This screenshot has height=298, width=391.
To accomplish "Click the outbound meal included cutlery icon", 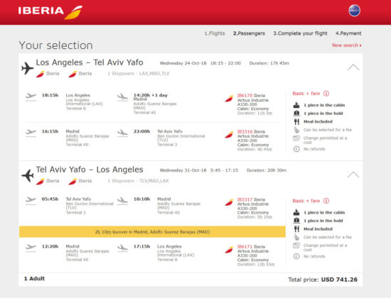I will pyautogui.click(x=296, y=121).
